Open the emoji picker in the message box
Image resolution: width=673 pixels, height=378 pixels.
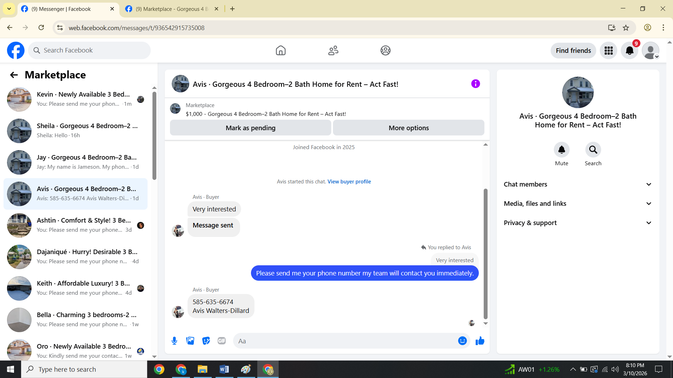click(462, 341)
